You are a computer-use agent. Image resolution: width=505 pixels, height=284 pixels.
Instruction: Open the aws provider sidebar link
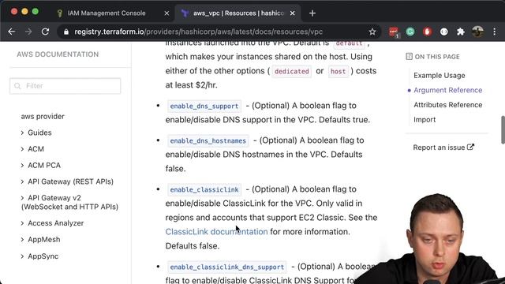[x=43, y=116]
